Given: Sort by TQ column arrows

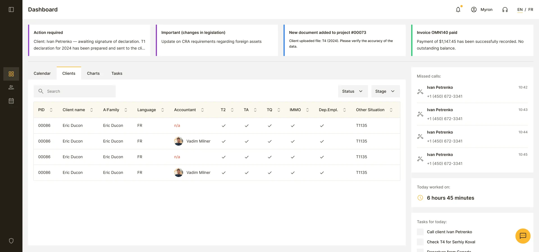Looking at the screenshot, I should [279, 110].
